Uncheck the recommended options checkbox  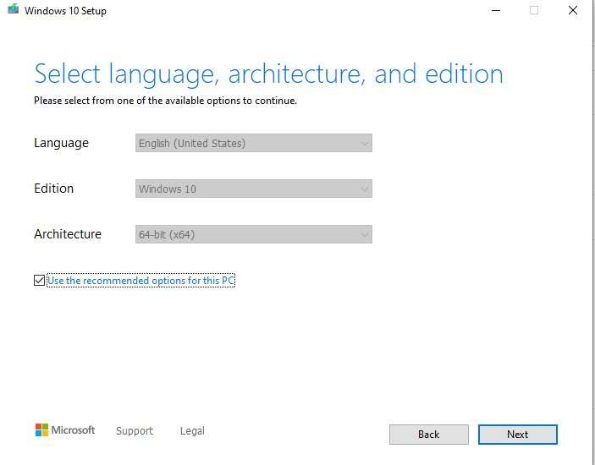39,281
